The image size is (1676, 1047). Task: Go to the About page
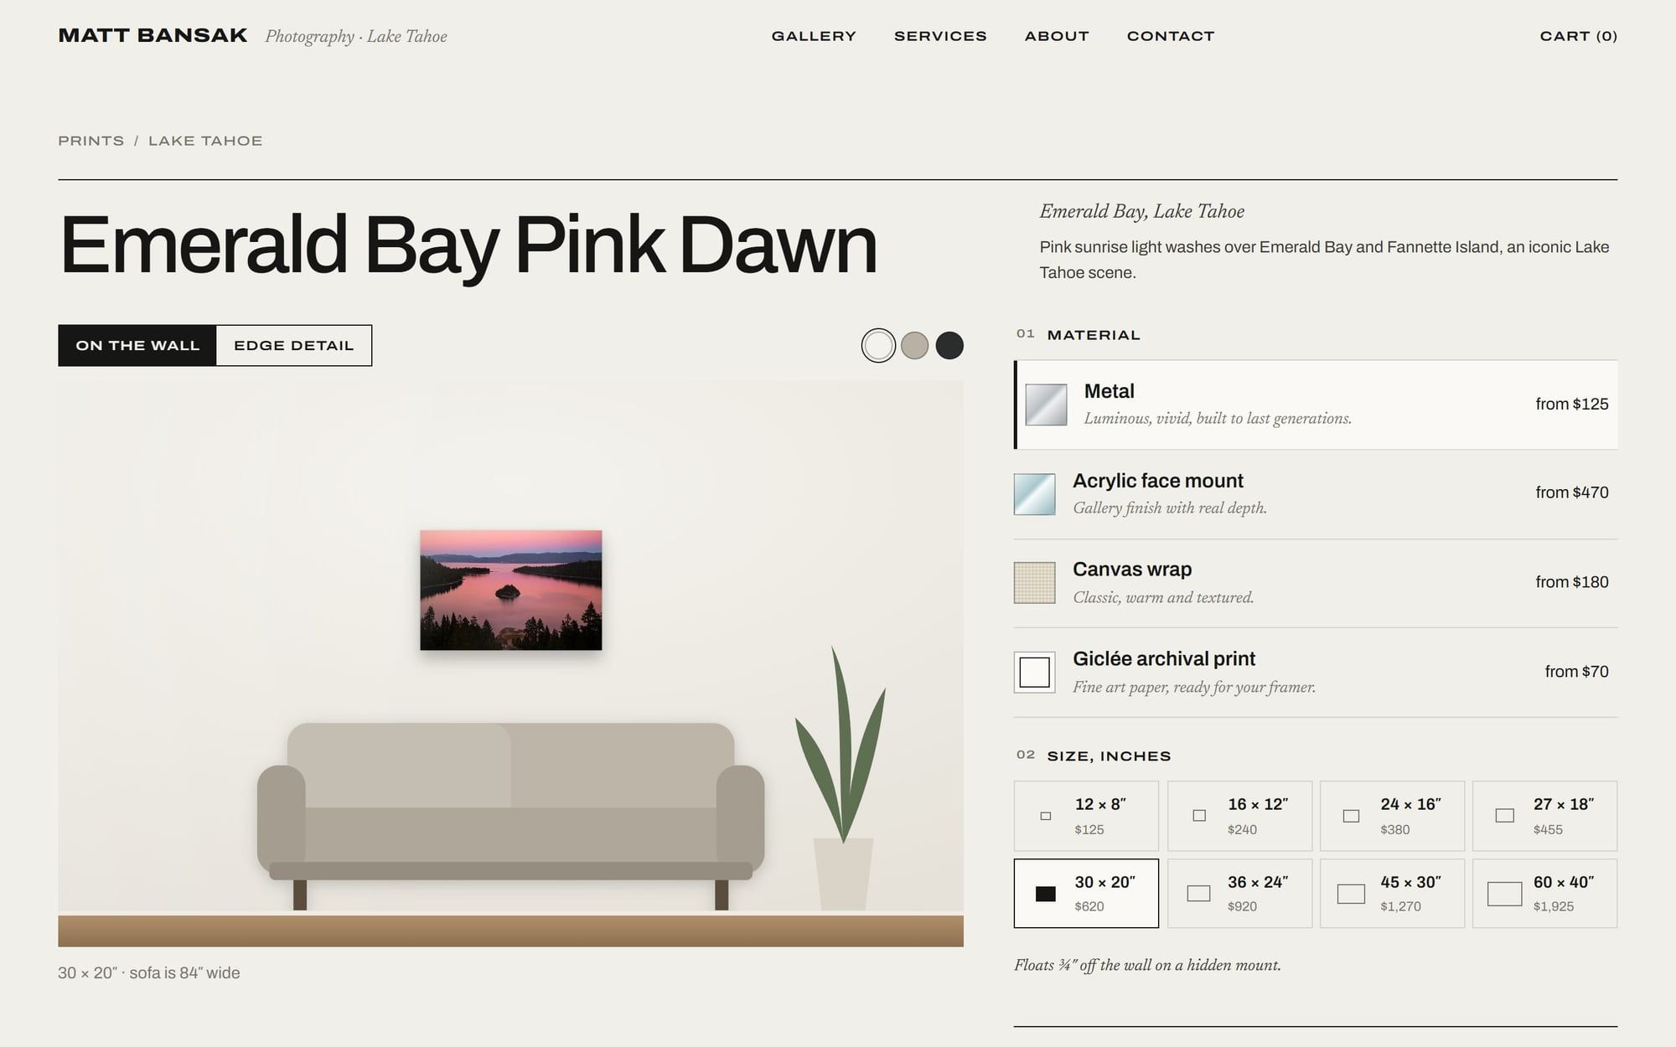coord(1057,36)
